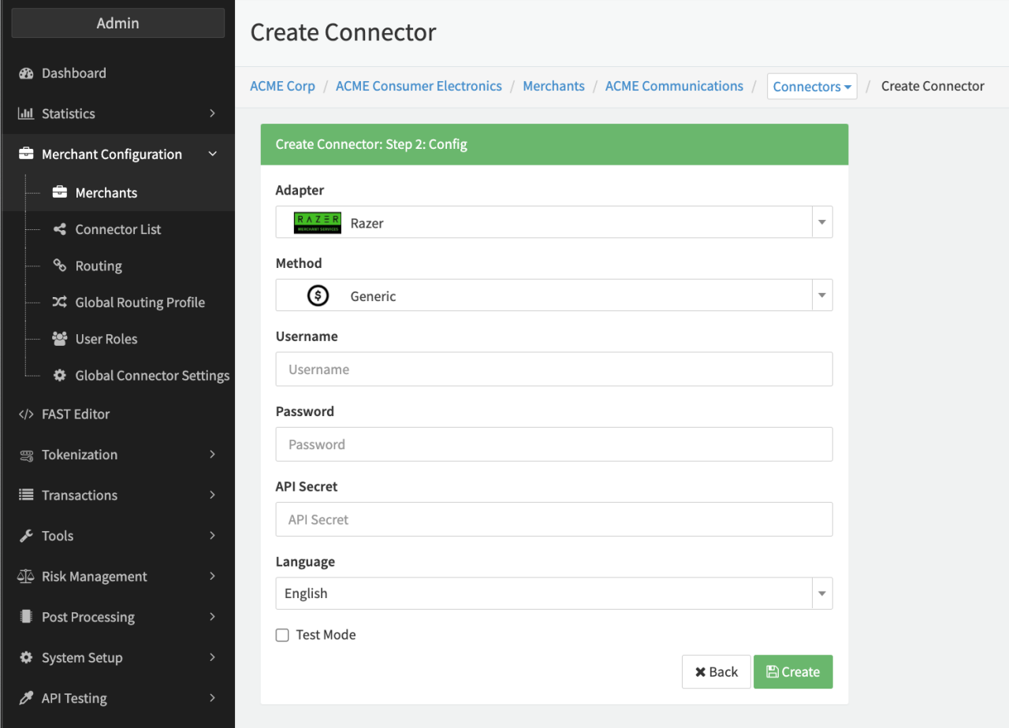Focus the API Secret input field
Image resolution: width=1009 pixels, height=728 pixels.
click(x=554, y=519)
